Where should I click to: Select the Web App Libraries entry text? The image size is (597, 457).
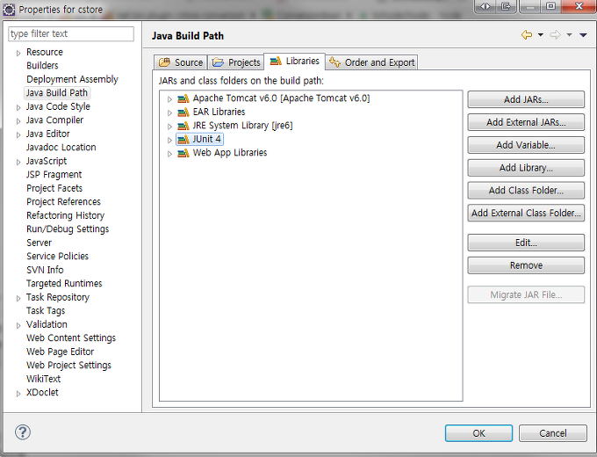tap(230, 153)
